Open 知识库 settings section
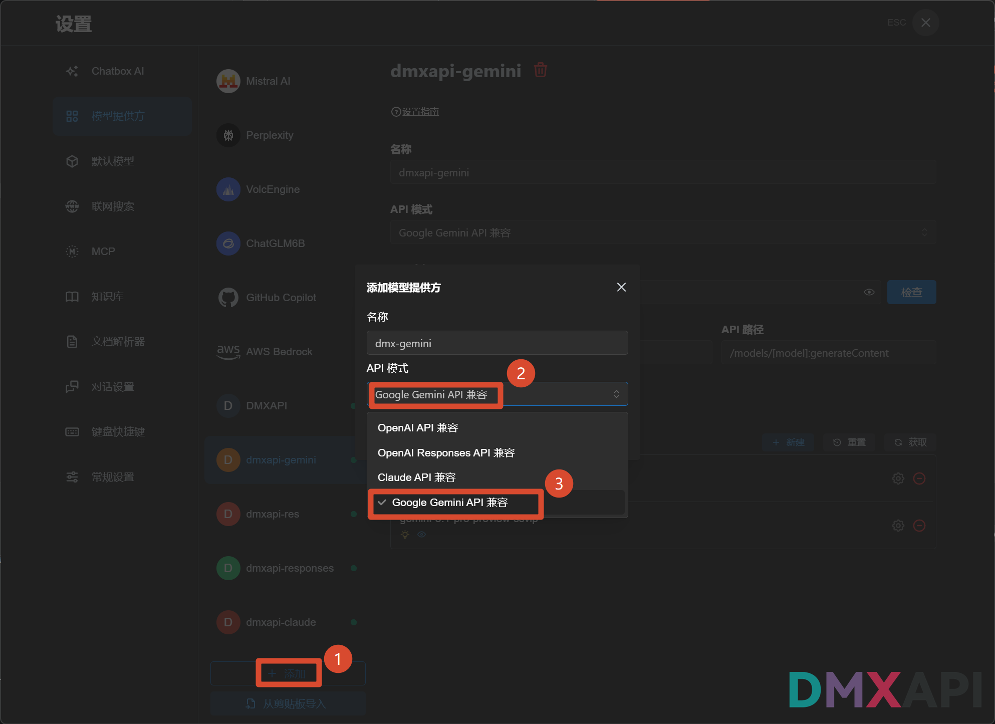995x724 pixels. coord(122,297)
